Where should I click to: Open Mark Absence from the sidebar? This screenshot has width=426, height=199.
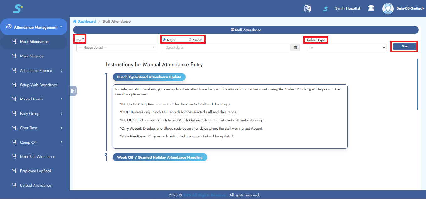32,56
